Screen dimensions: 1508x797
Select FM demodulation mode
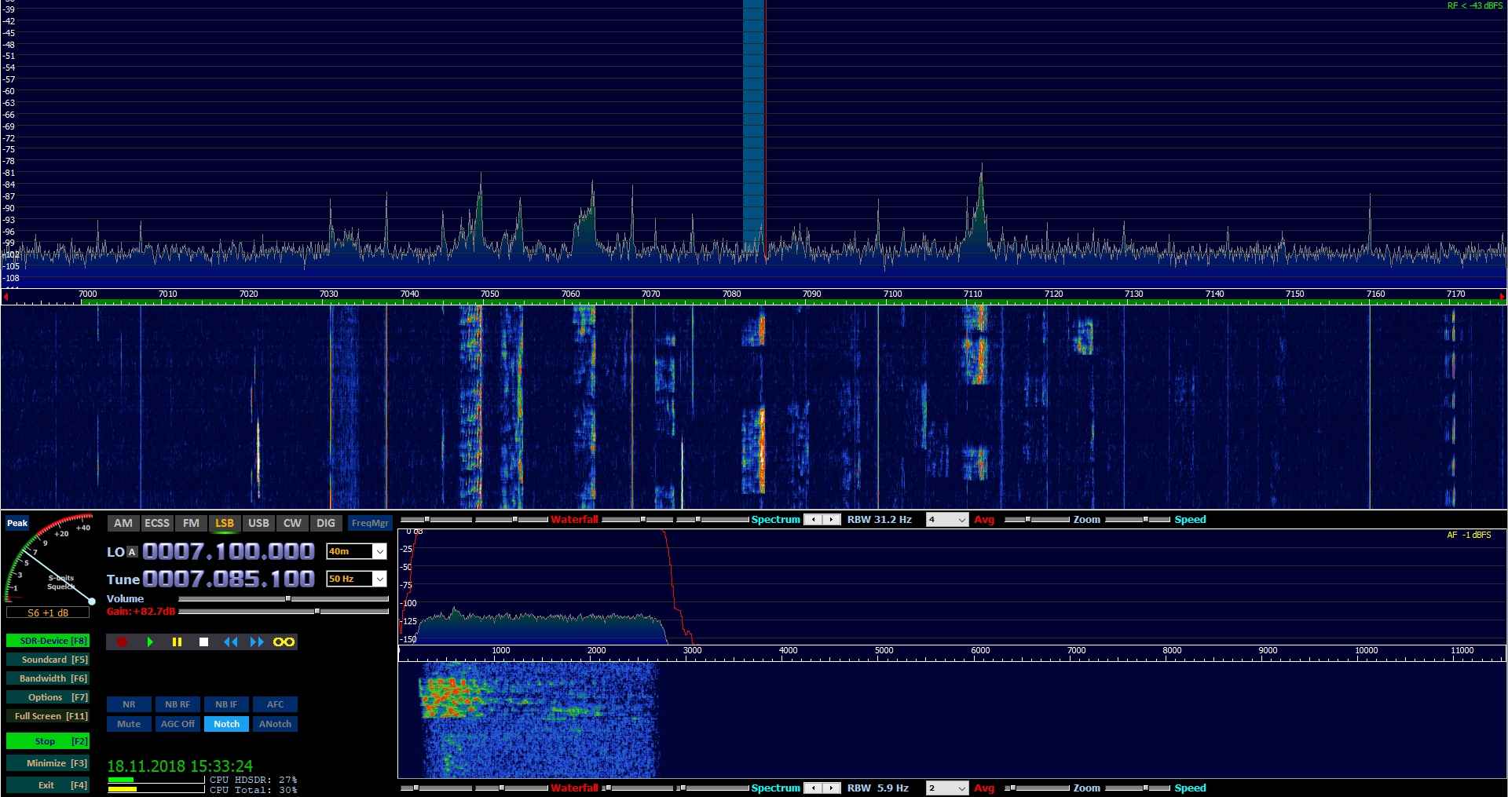(x=191, y=523)
